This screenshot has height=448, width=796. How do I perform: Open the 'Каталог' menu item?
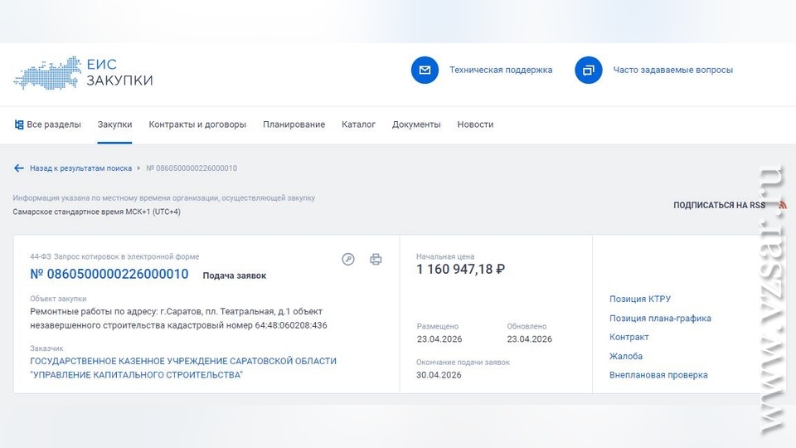(x=358, y=124)
